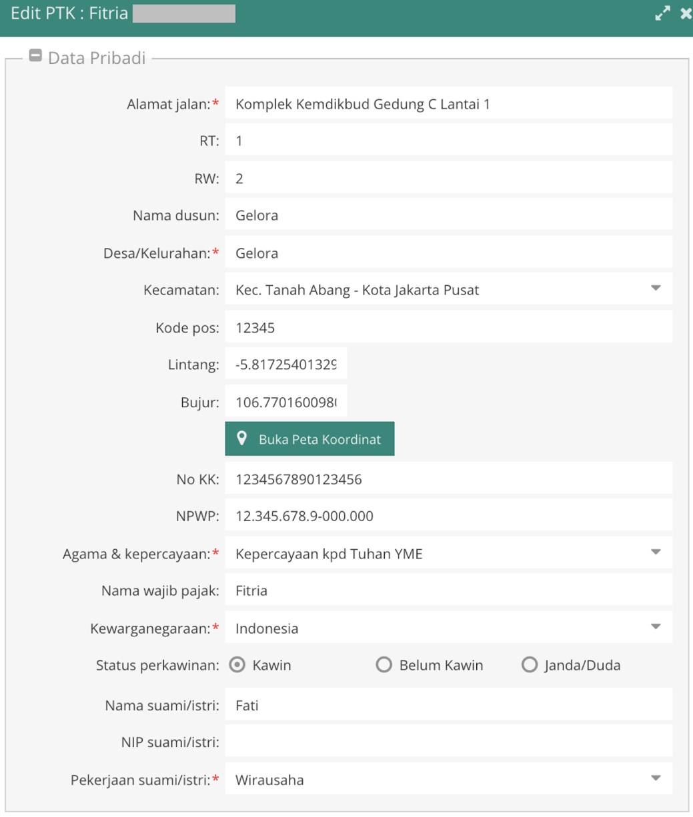Focus the Nama suami/istri field
693x817 pixels.
click(449, 704)
